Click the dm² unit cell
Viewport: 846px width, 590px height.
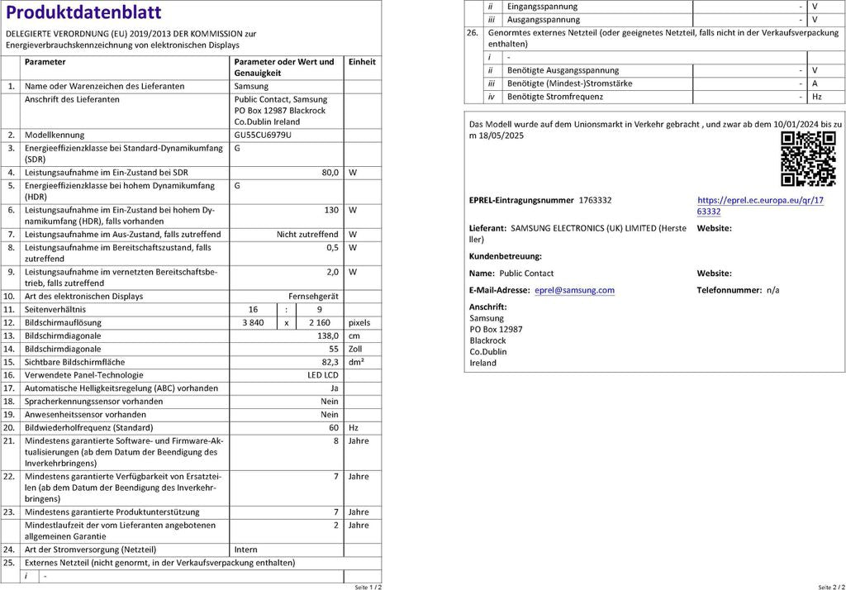(356, 362)
